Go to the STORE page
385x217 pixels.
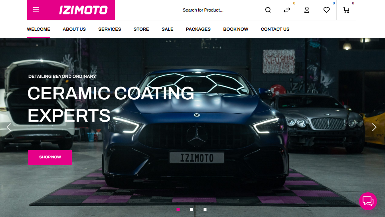click(x=141, y=29)
